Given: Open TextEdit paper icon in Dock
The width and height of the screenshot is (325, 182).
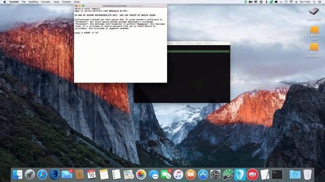Looking at the screenshot, I should (265, 174).
